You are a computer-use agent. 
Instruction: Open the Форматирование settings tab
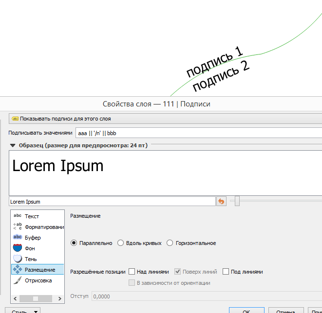38,227
